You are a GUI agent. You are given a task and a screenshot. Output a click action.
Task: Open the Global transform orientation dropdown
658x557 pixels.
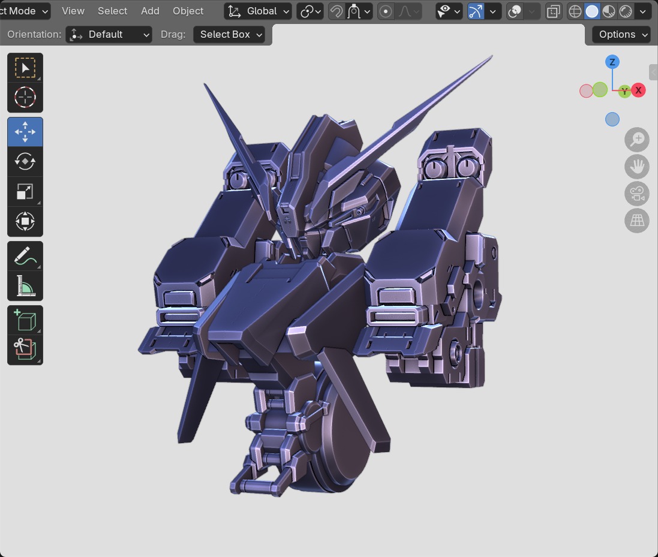pos(258,11)
